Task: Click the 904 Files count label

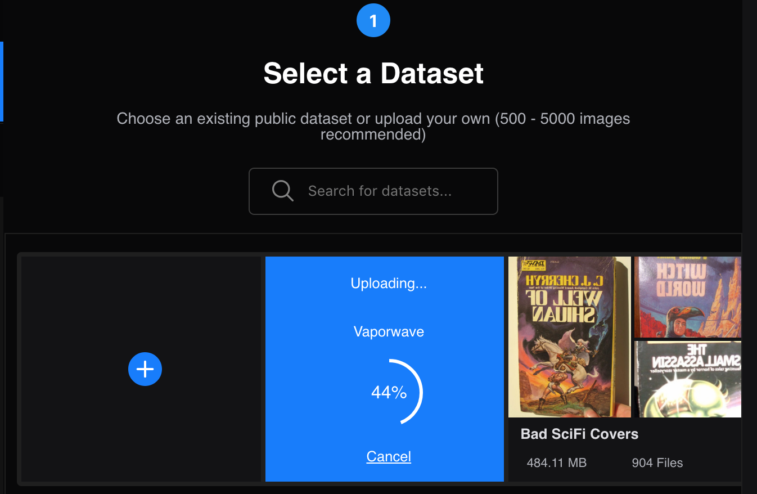Action: coord(657,463)
